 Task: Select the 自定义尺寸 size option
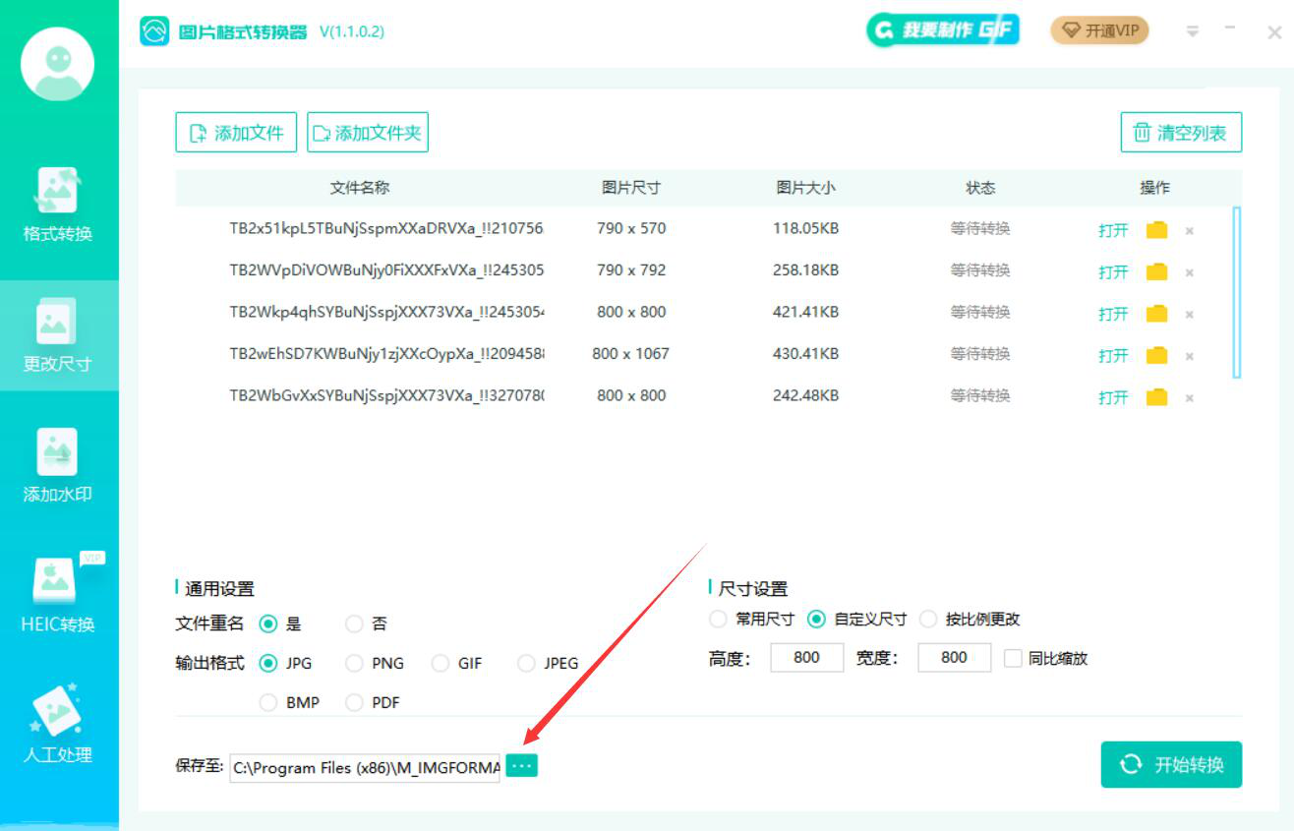tap(816, 620)
